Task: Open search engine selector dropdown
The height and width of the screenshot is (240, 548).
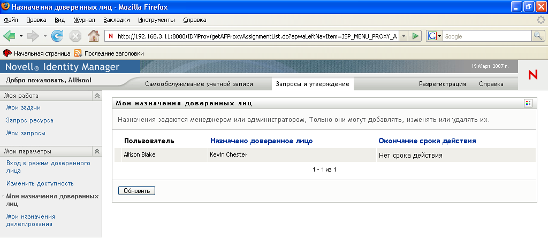Action: tap(440, 36)
